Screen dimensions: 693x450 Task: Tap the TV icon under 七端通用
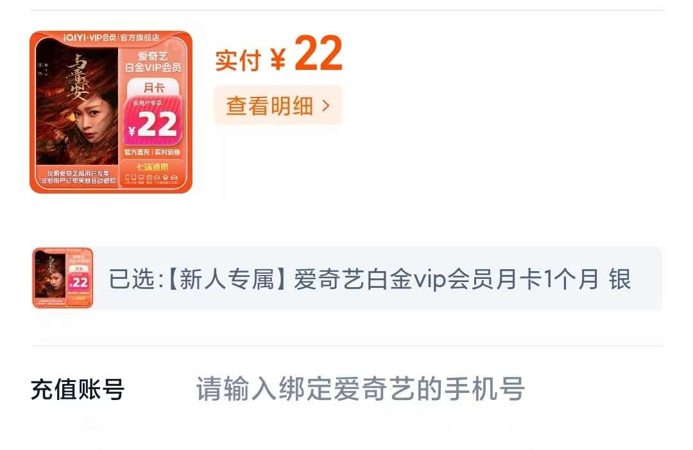150,177
